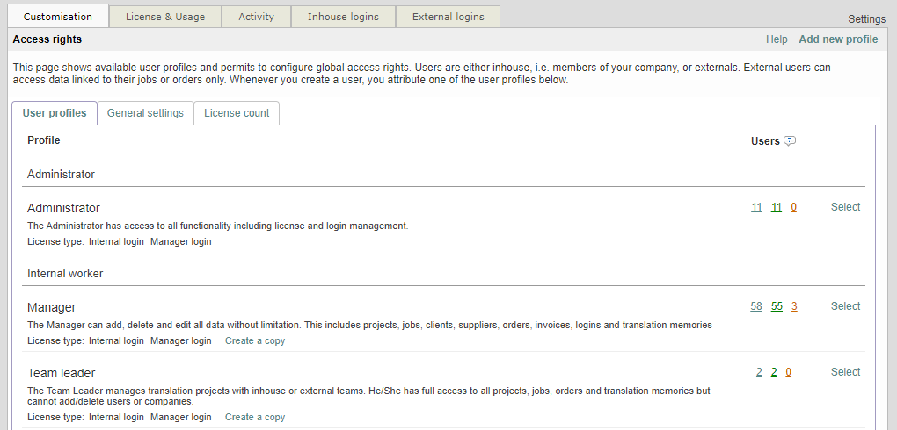Select the User profiles sub-tab
The image size is (897, 430).
(55, 113)
